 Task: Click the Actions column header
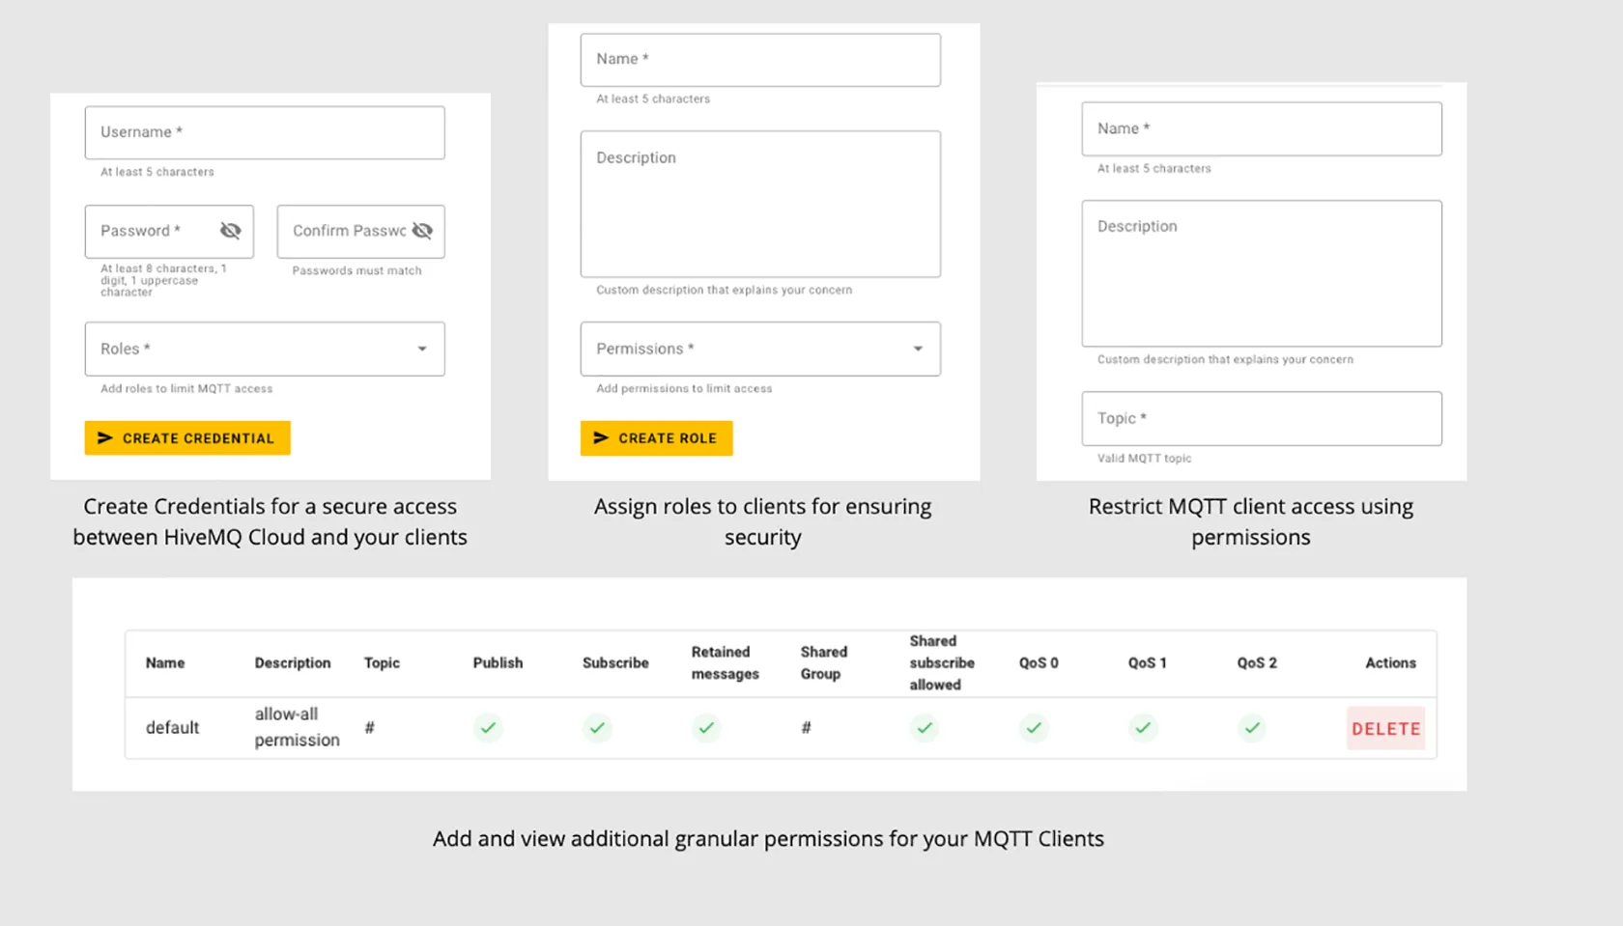[1390, 662]
